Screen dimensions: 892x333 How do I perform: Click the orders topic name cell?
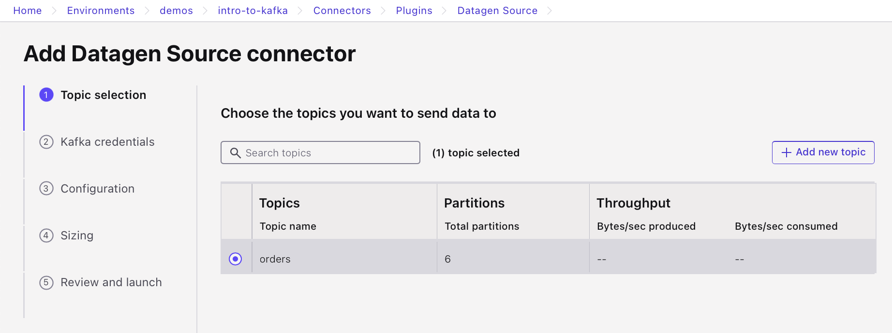[275, 259]
